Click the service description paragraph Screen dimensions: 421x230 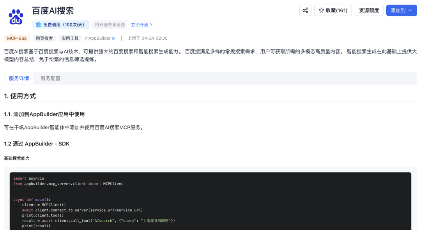tap(210, 55)
